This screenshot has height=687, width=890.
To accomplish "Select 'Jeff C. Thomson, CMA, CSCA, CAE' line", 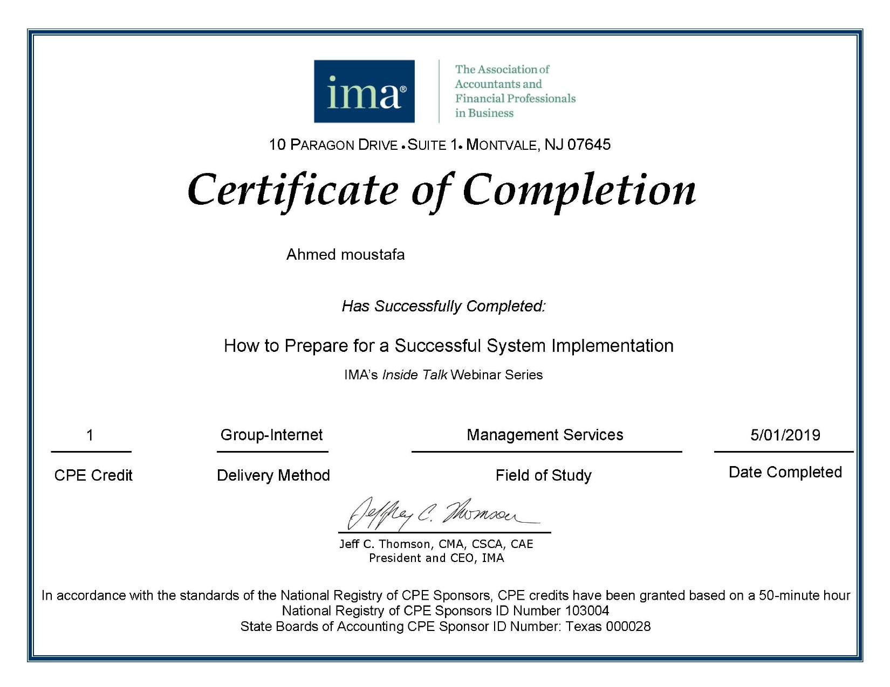I will point(436,544).
